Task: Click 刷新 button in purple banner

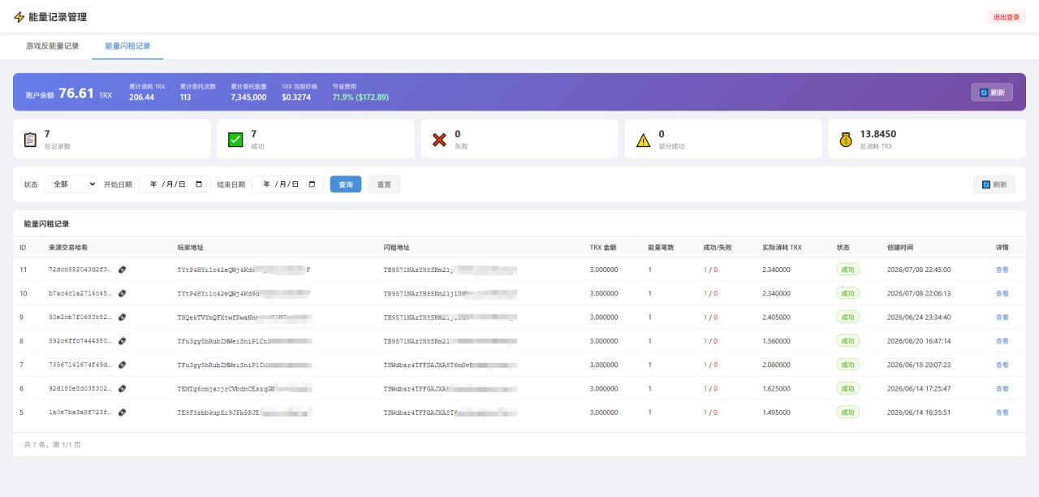Action: (x=992, y=93)
